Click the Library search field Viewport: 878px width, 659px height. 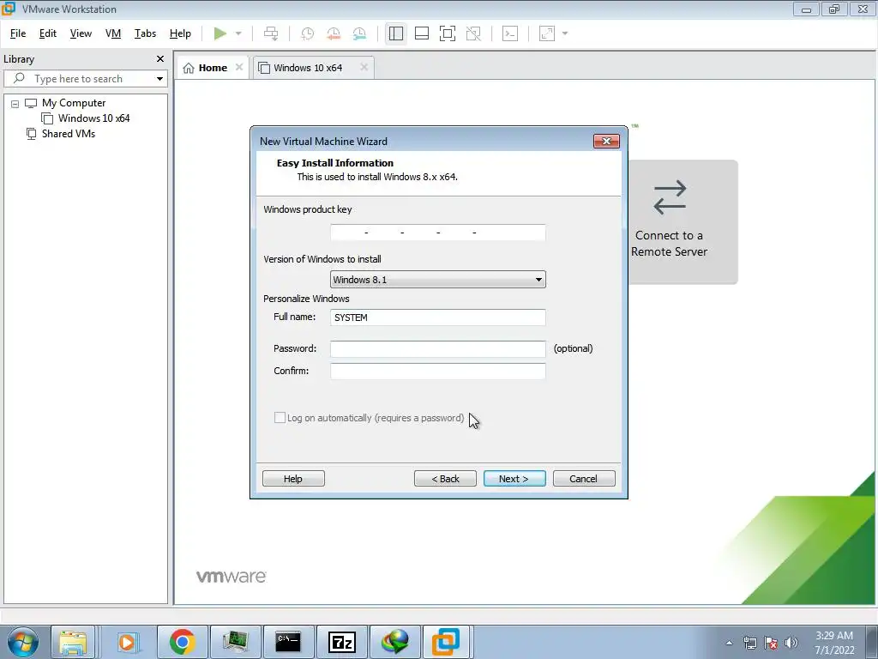pyautogui.click(x=85, y=79)
